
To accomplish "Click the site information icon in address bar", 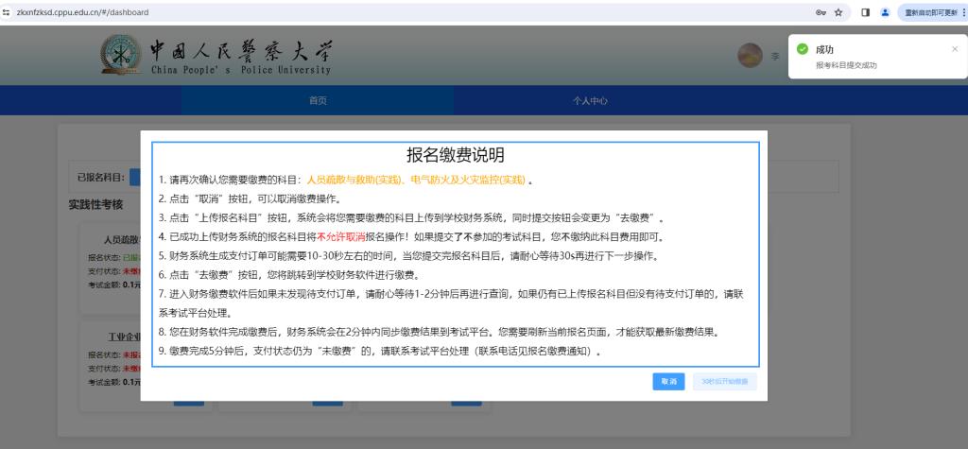I will click(7, 12).
